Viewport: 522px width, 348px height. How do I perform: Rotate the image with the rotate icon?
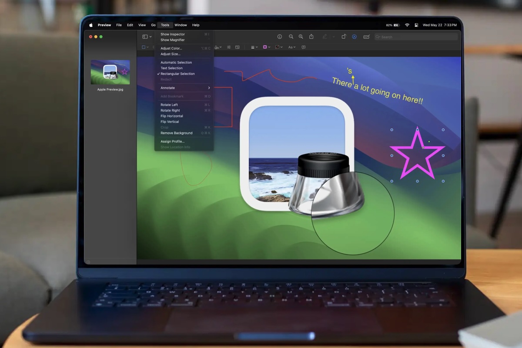pos(344,37)
